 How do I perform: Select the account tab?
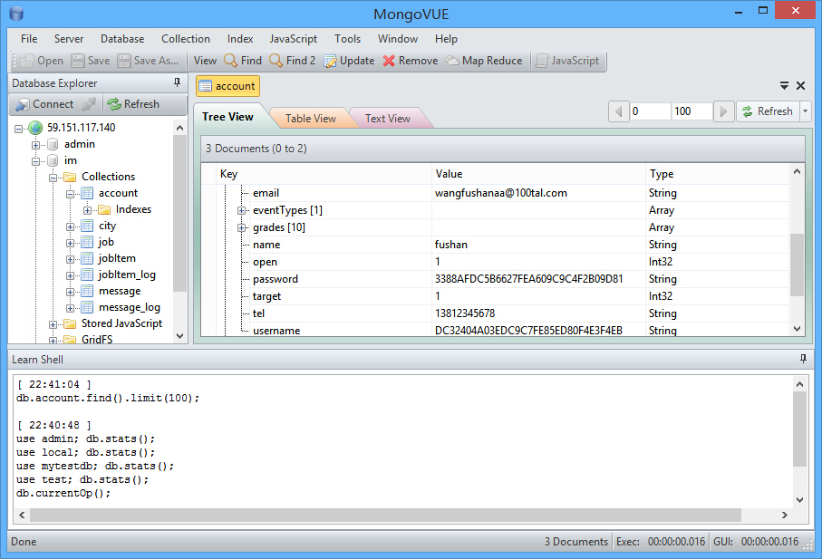tap(228, 86)
